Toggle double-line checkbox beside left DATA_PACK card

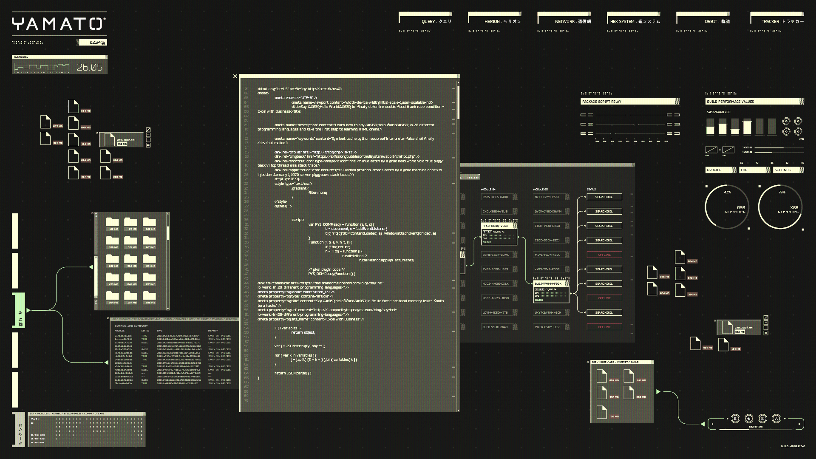(148, 145)
